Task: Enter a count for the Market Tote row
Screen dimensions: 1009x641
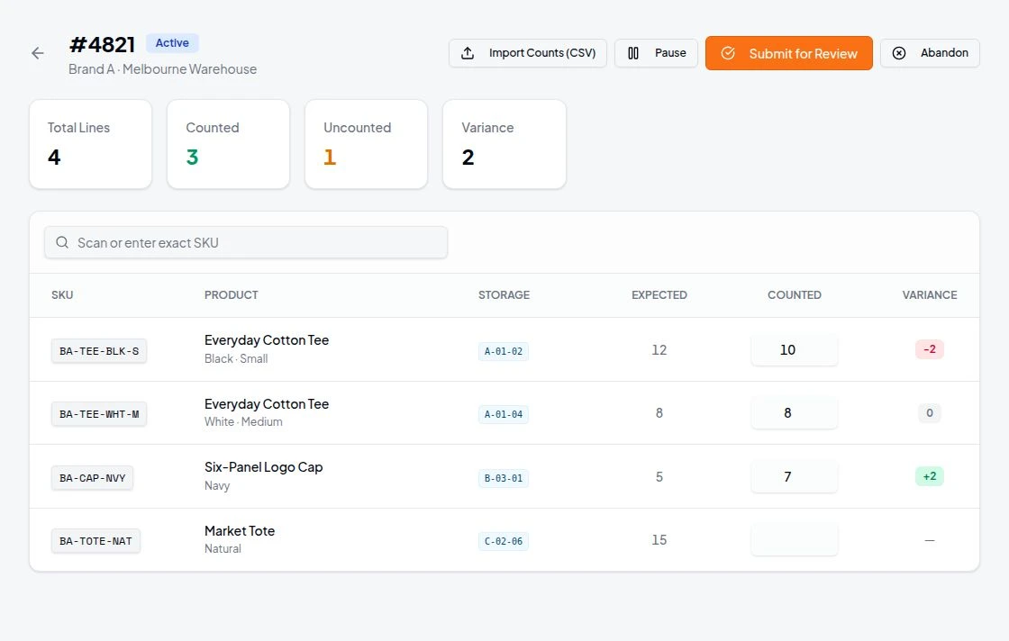Action: coord(794,540)
